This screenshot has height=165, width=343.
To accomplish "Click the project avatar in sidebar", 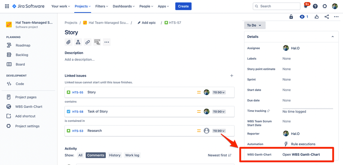I will point(9,24).
